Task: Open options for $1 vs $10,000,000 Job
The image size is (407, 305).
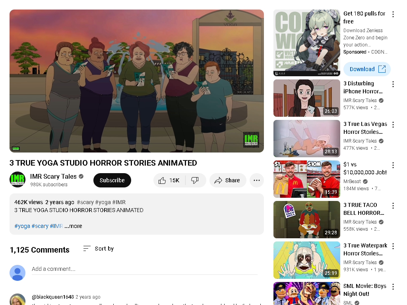Action: [x=393, y=165]
